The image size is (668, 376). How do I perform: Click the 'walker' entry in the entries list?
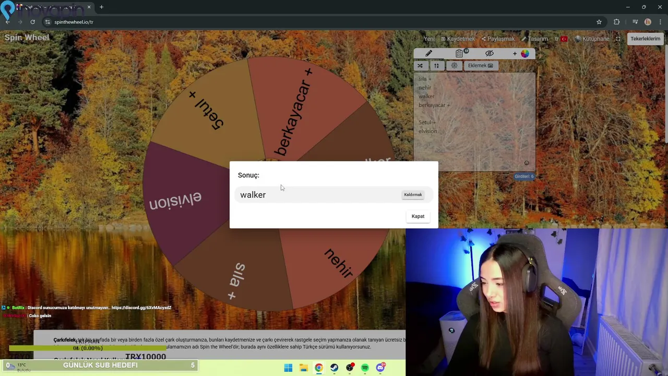pyautogui.click(x=426, y=97)
